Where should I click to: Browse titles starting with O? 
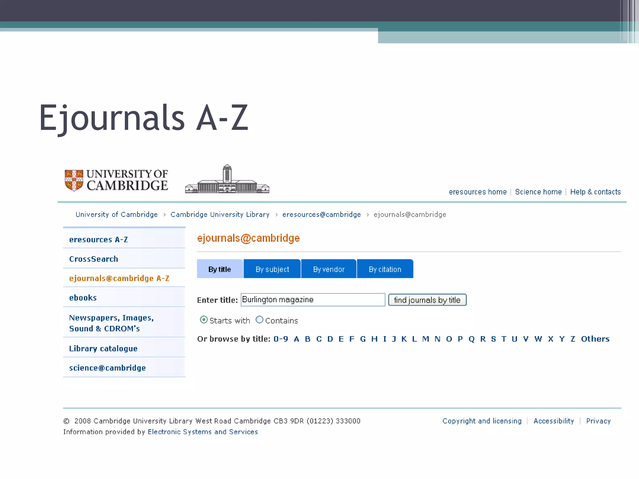point(449,339)
